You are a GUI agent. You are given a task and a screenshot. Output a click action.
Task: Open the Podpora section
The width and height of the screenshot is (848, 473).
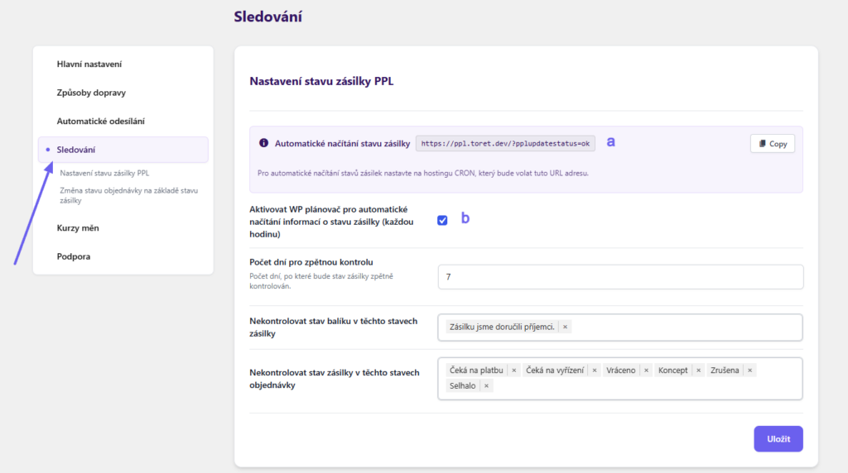[74, 256]
